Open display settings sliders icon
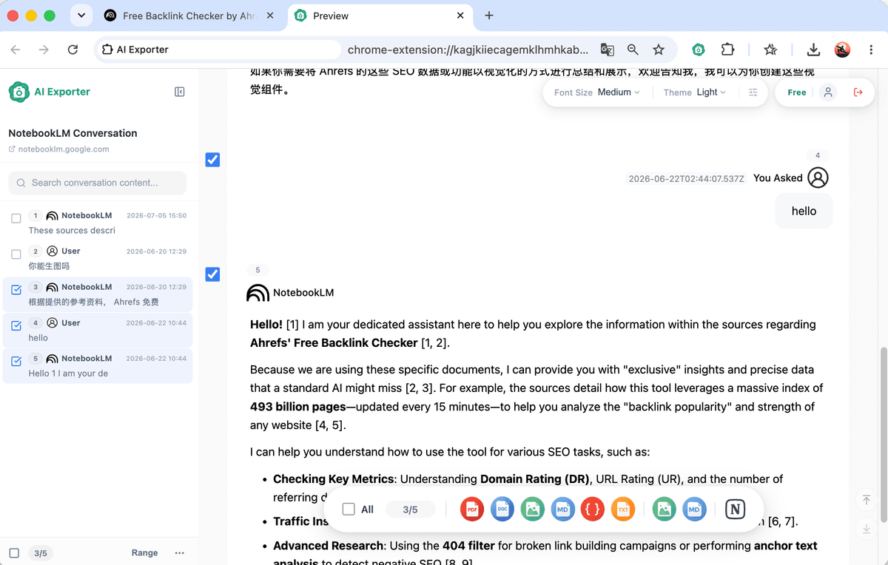Screen dimensions: 888x565 click(x=753, y=92)
